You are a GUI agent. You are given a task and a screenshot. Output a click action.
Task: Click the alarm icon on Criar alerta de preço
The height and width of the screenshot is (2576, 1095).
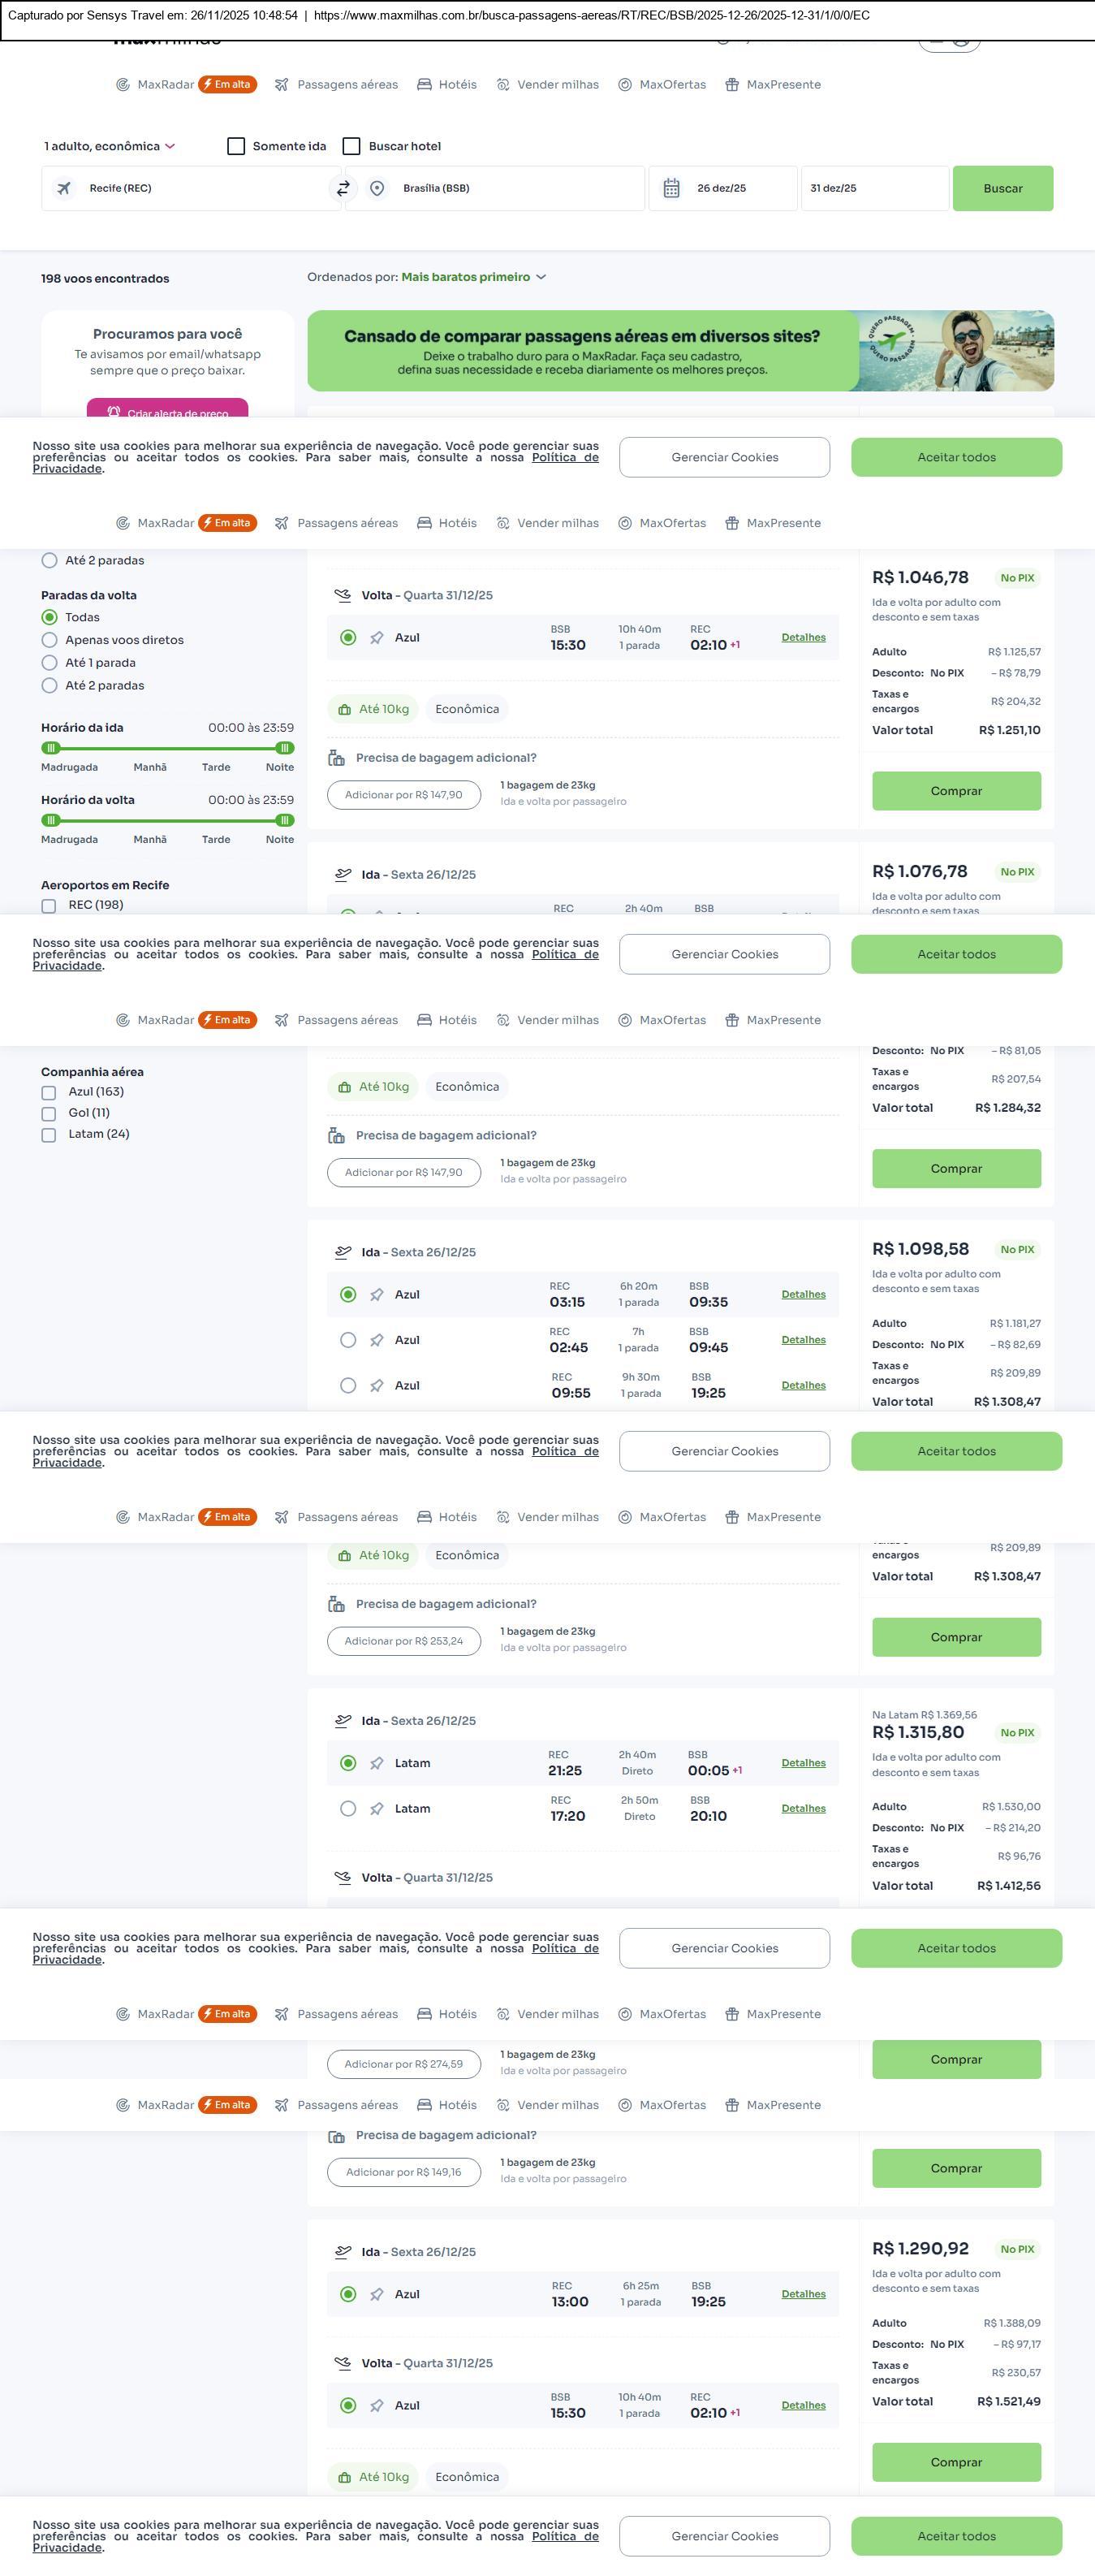point(114,412)
